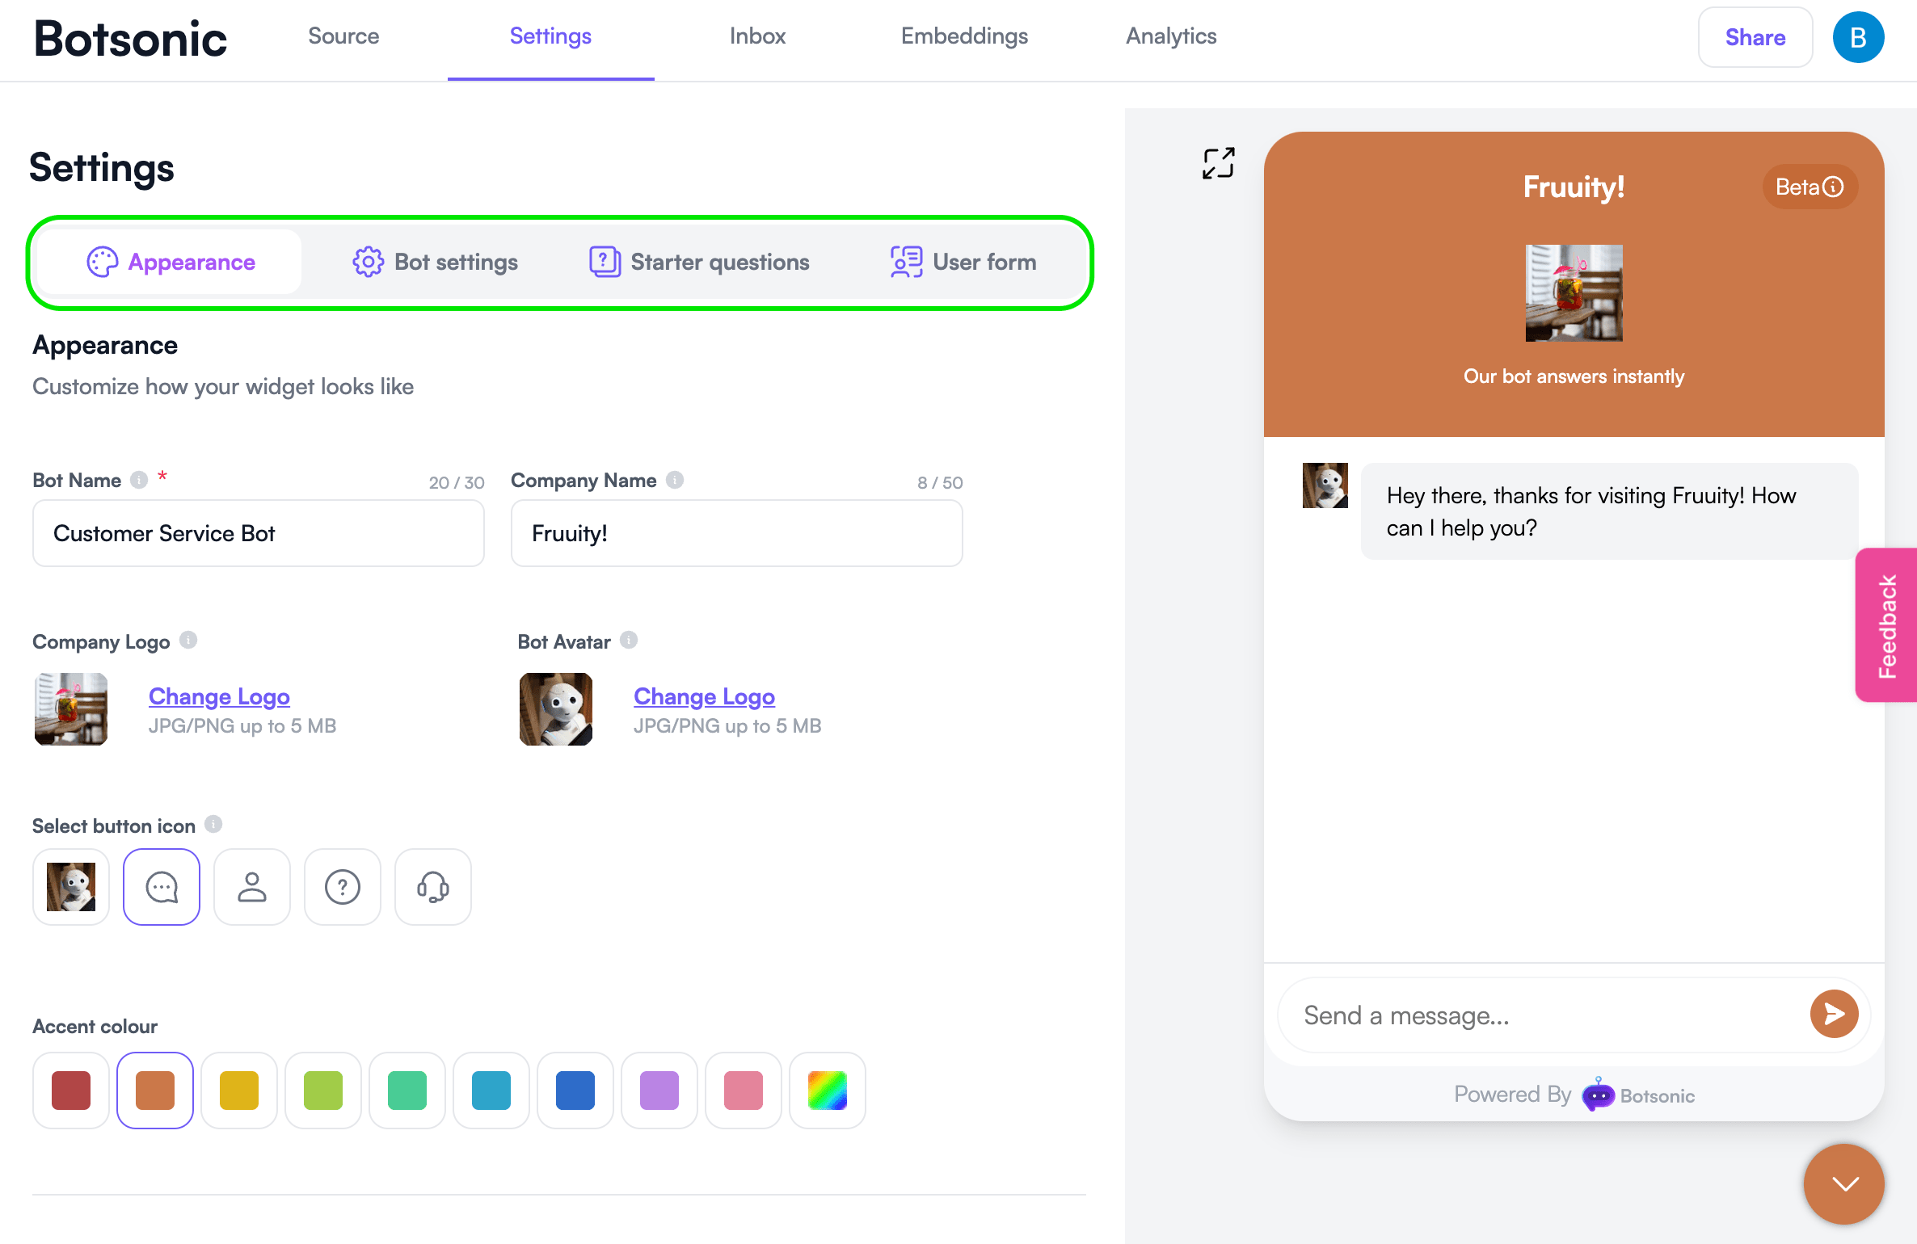
Task: Click the Share button top right
Action: [1755, 38]
